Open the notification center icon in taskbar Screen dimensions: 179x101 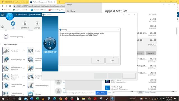click(x=175, y=98)
